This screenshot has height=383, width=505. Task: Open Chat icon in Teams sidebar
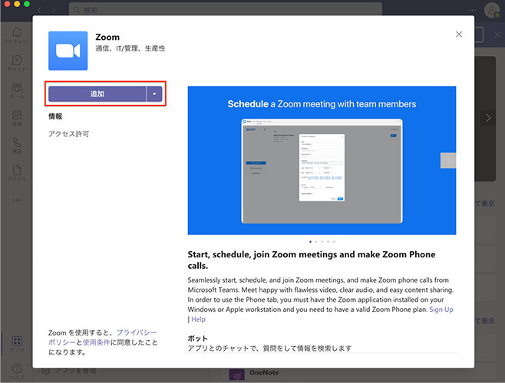17,63
